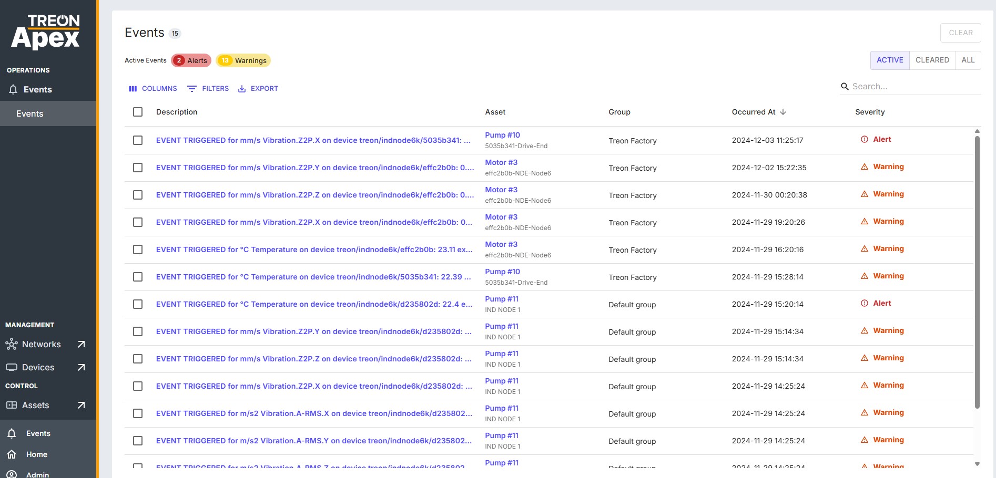The width and height of the screenshot is (996, 478).
Task: Check the Pump #10 Vibration.Z2P.X event row
Action: 138,140
